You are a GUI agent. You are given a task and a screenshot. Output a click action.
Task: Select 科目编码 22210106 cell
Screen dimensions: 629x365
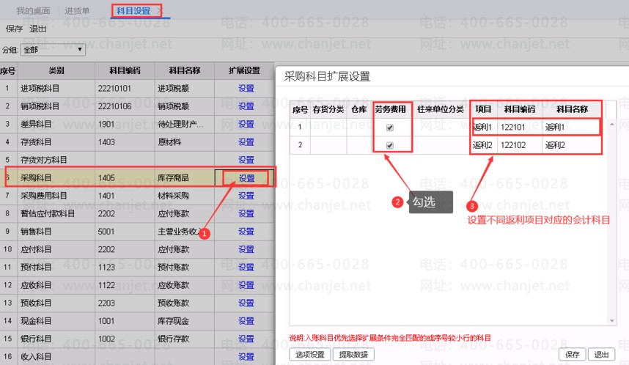[125, 106]
